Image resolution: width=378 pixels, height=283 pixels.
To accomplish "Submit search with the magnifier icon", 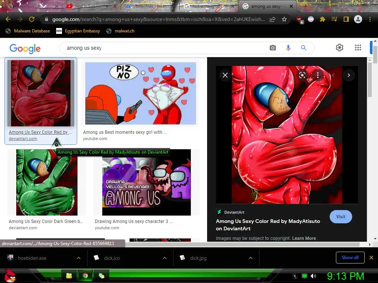I will (303, 48).
